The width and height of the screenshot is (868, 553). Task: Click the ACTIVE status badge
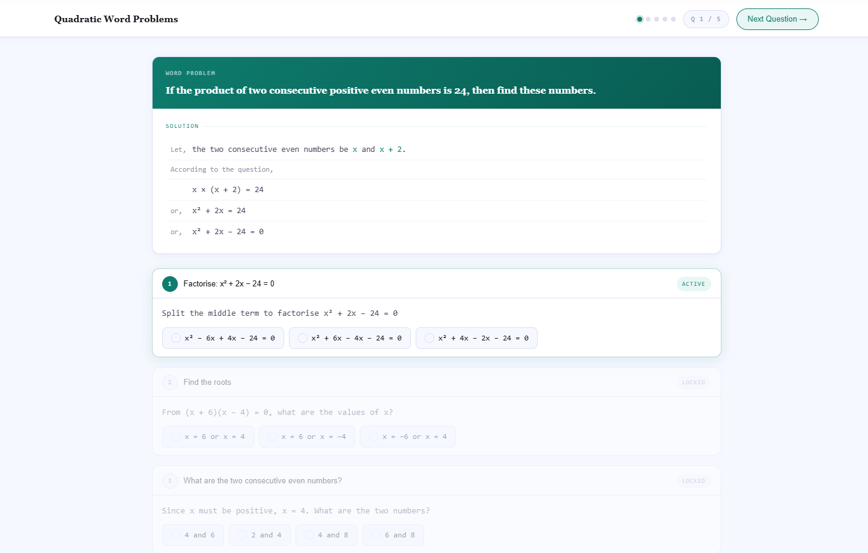(x=693, y=284)
